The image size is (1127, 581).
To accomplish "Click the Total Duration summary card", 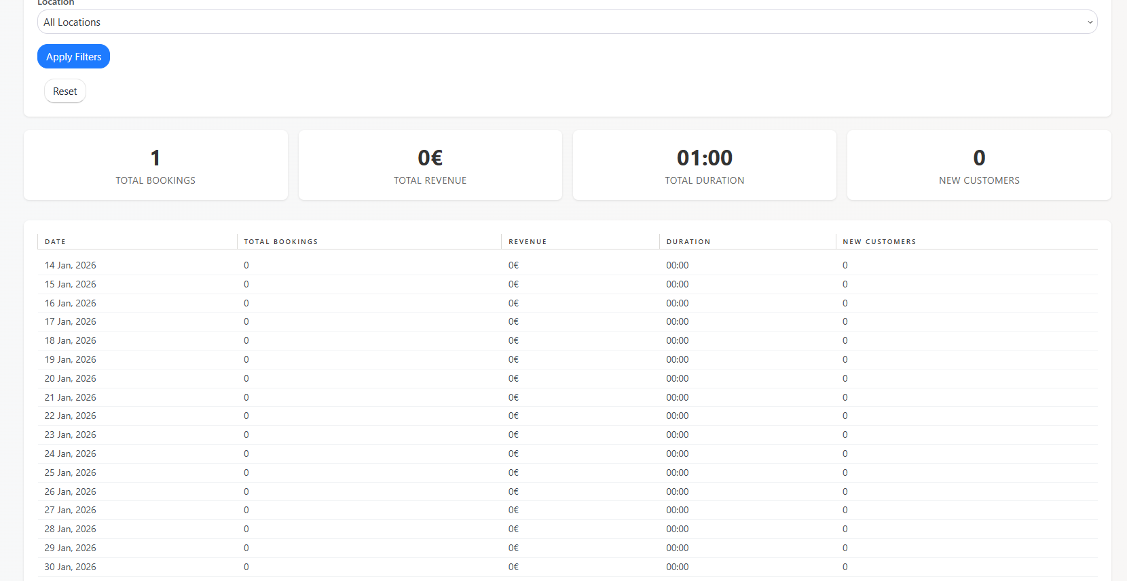I will tap(704, 165).
